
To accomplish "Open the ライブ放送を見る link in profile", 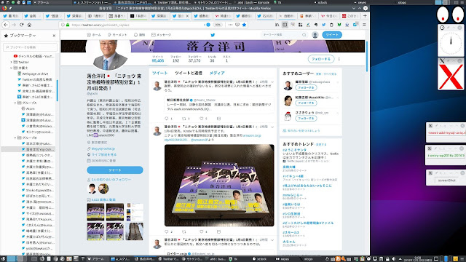I will (103, 155).
